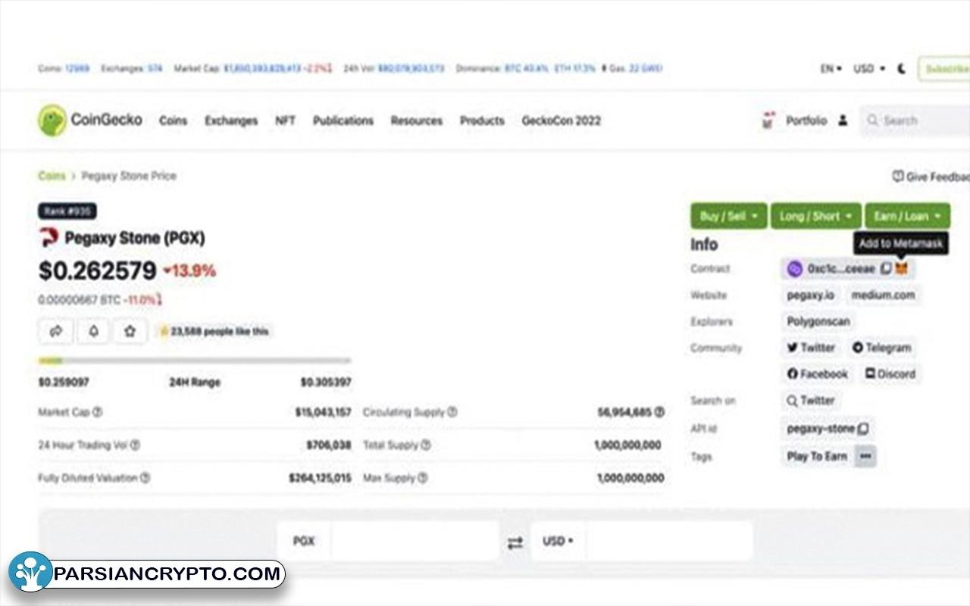The height and width of the screenshot is (606, 970).
Task: Click the $706,038 trading volume value
Action: 329,445
